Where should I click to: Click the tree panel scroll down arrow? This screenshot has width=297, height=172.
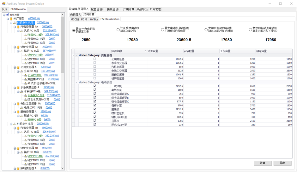pos(63,168)
